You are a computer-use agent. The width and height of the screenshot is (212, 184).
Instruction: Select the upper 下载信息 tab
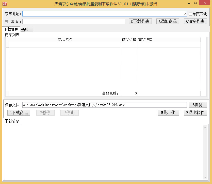pyautogui.click(x=11, y=29)
